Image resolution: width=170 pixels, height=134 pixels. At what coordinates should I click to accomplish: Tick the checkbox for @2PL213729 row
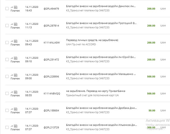[x=7, y=127]
